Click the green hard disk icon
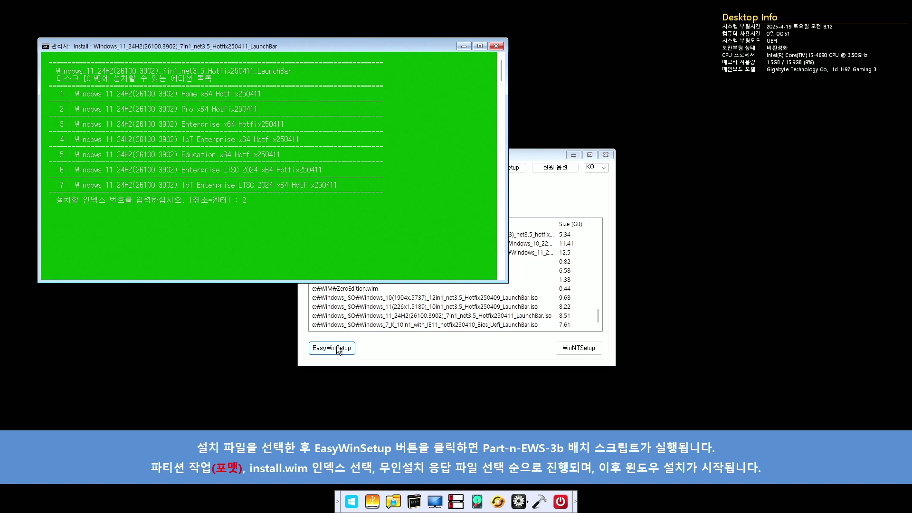The height and width of the screenshot is (513, 912). [x=477, y=502]
